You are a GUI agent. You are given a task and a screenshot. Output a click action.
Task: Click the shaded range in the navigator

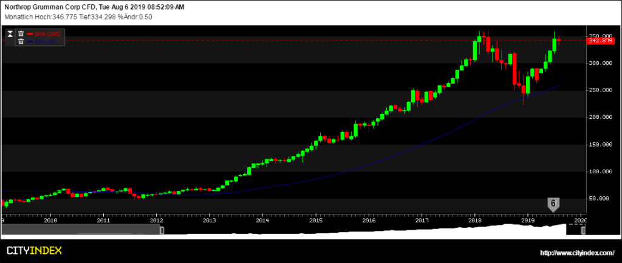point(82,230)
